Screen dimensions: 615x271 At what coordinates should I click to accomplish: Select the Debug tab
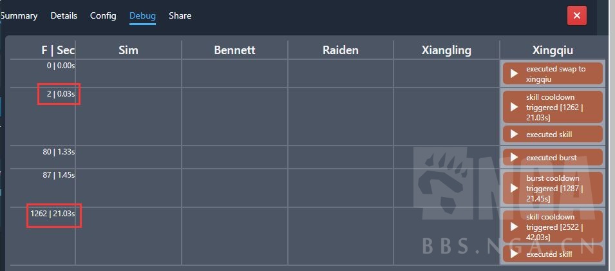142,15
